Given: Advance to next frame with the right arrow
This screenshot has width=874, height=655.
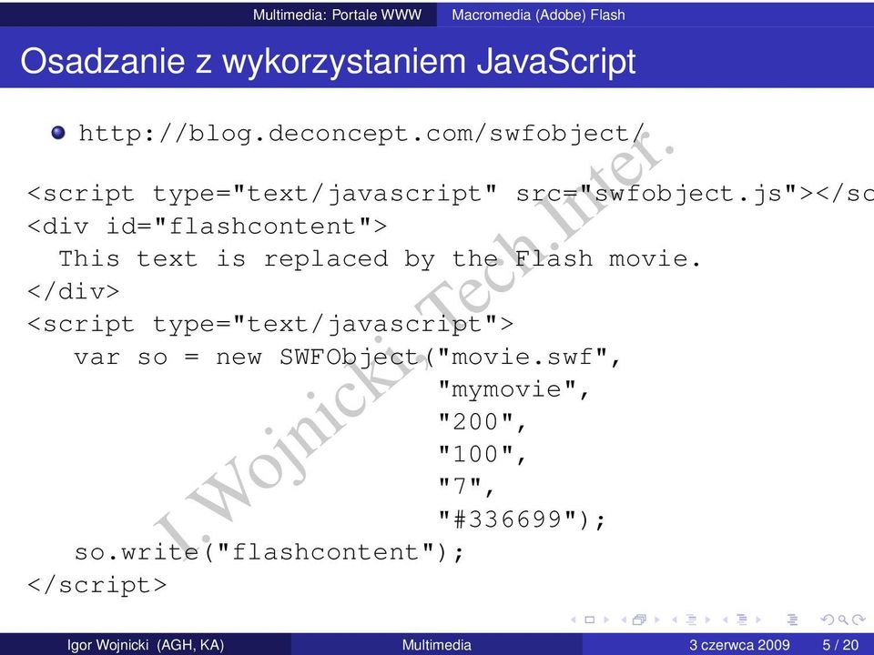Looking at the screenshot, I should tap(657, 620).
